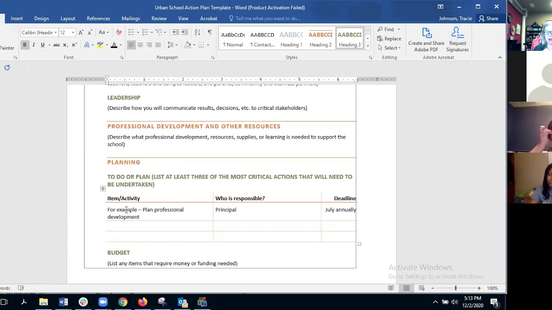Select Align Left paragraph alignment
Viewport: 552px width, 310px height.
click(131, 45)
